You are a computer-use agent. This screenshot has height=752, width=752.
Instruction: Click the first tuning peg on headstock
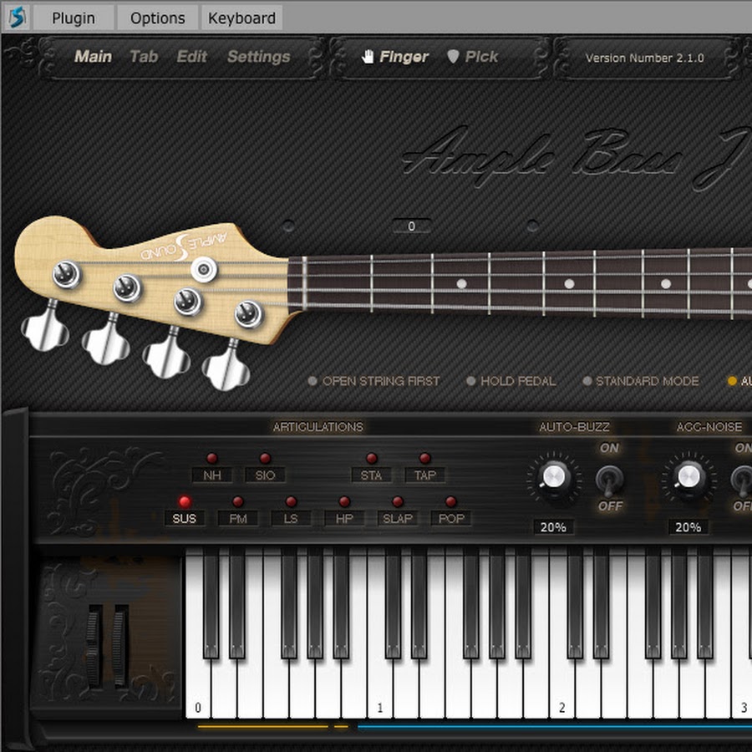[x=46, y=328]
